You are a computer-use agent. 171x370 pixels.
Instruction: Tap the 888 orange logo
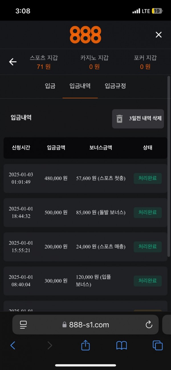85,35
